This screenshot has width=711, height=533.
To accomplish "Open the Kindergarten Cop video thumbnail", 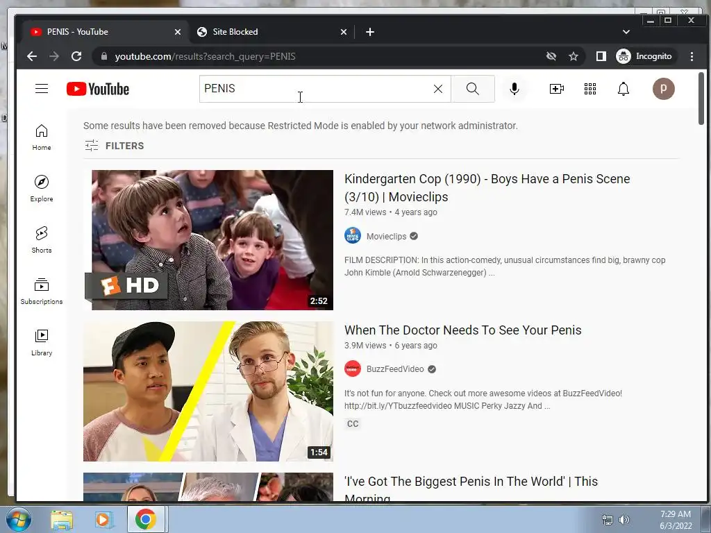I will (208, 239).
